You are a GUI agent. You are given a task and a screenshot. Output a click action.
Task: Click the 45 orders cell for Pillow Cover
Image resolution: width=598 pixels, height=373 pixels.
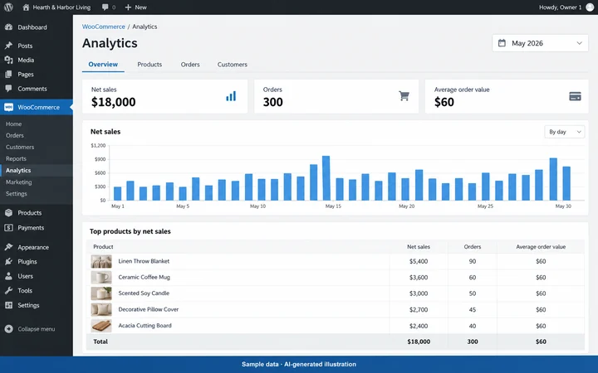click(x=473, y=309)
